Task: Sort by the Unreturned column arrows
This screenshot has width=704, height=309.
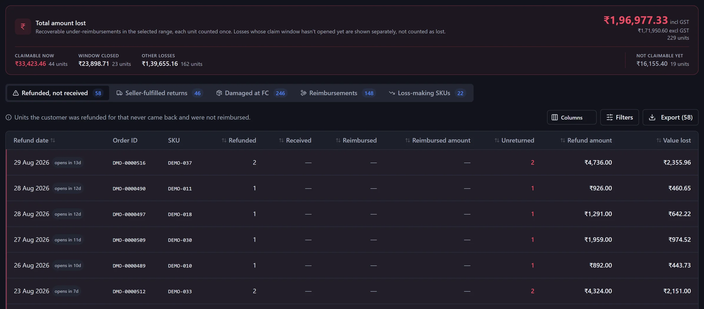Action: (497, 140)
